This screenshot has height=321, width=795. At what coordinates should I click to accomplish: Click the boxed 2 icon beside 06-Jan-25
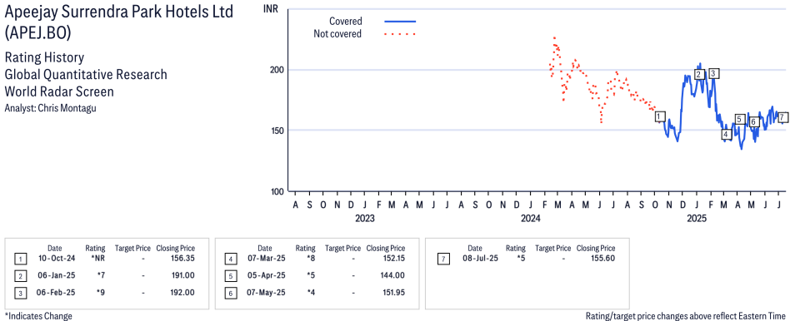tap(20, 277)
